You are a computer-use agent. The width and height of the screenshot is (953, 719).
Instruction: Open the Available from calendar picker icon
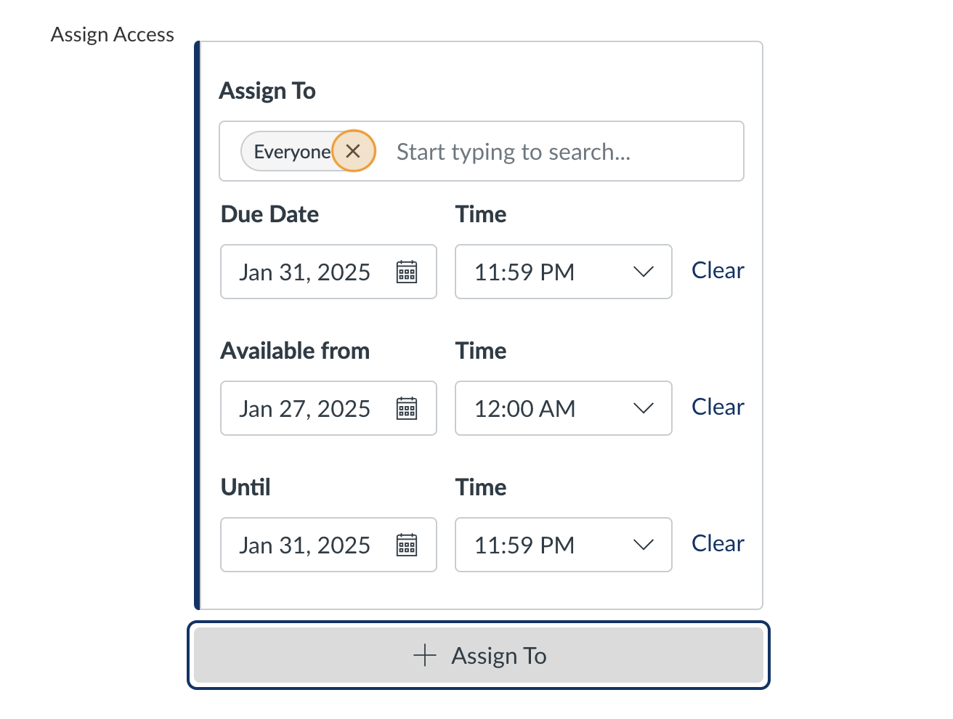407,408
